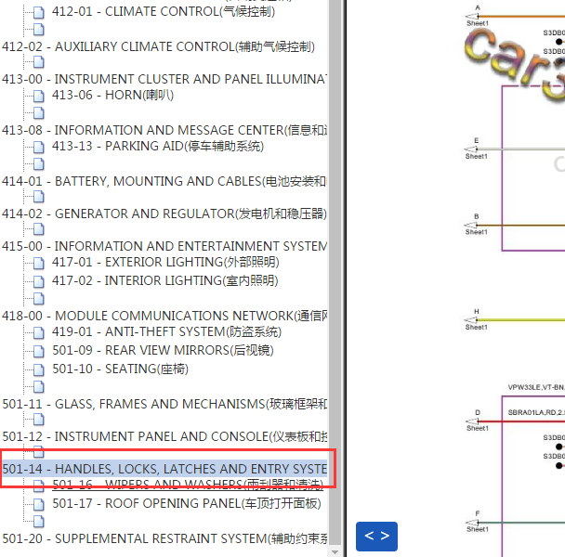565x557 pixels.
Task: Click the document icon above 418-00 Module Communications Network
Action: [x=38, y=299]
